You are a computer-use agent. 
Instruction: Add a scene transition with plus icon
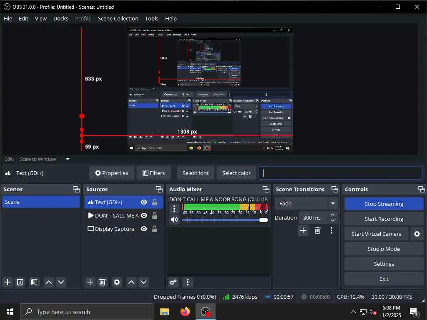click(x=303, y=230)
